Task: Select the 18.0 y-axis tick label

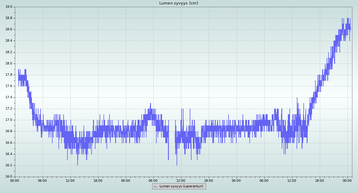Action: [9, 64]
